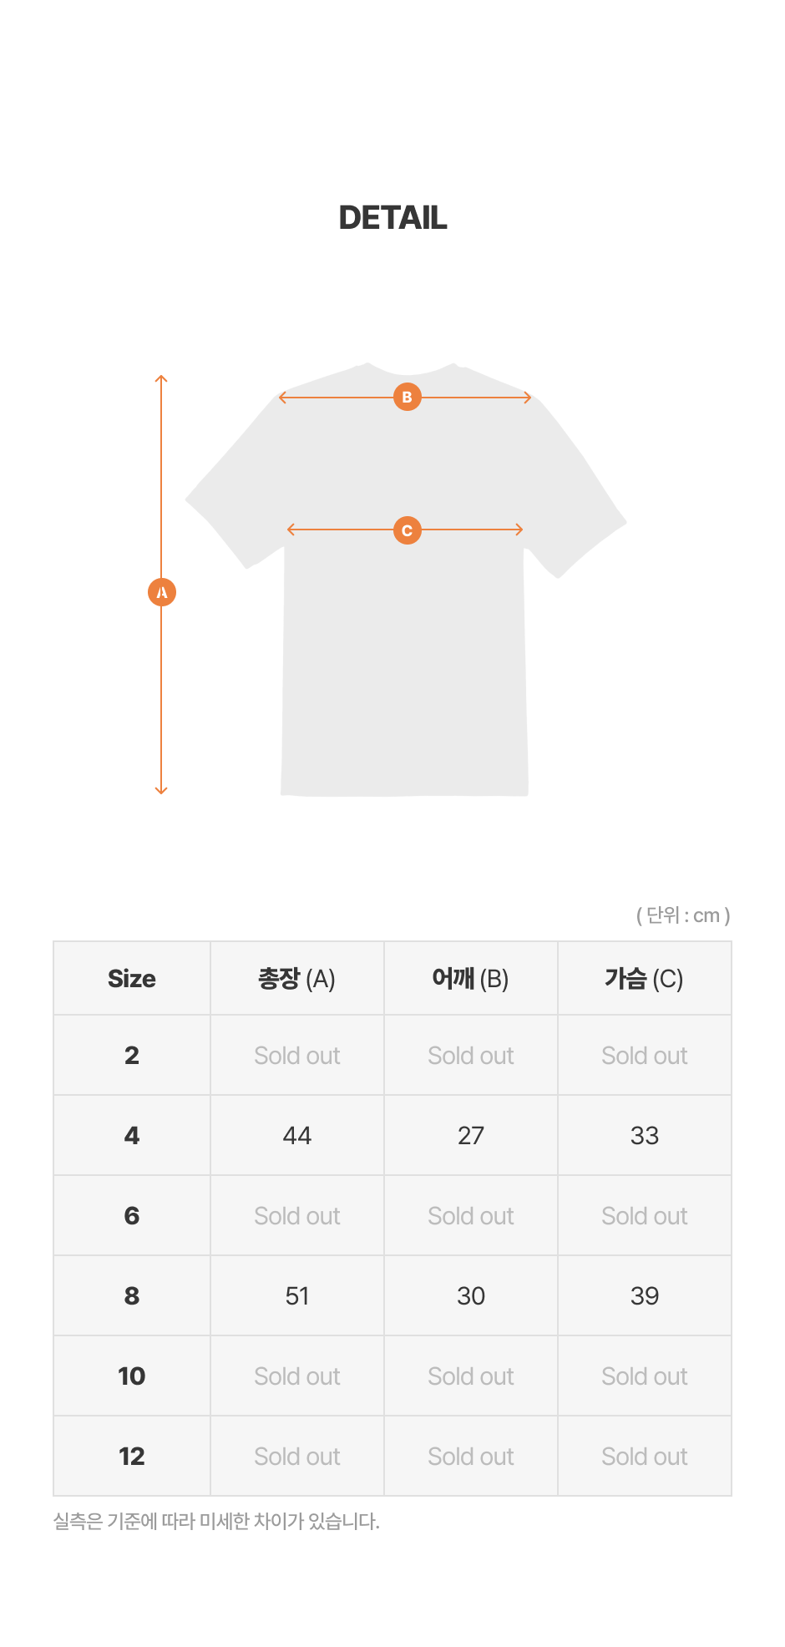Click the orange A length marker
The image size is (785, 1647).
(x=162, y=592)
